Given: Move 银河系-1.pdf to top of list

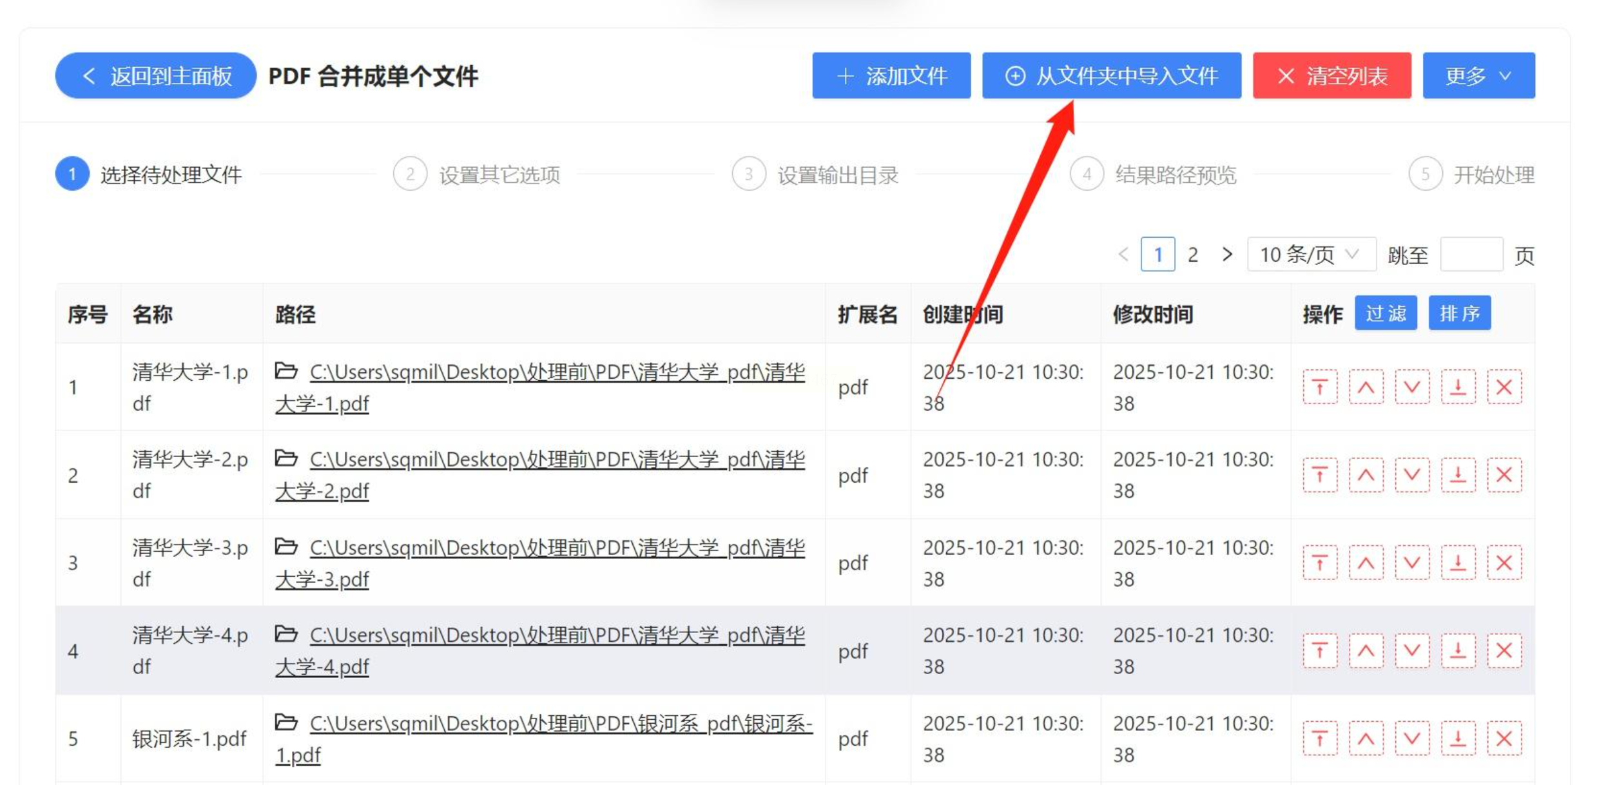Looking at the screenshot, I should [1319, 739].
